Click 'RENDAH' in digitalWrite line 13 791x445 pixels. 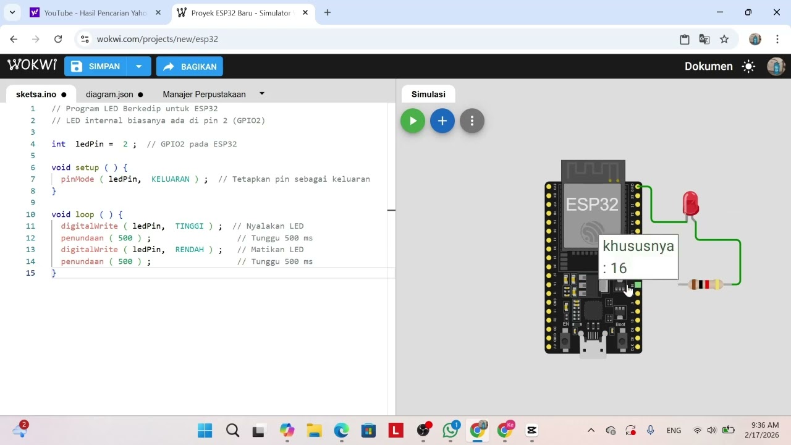pos(189,250)
